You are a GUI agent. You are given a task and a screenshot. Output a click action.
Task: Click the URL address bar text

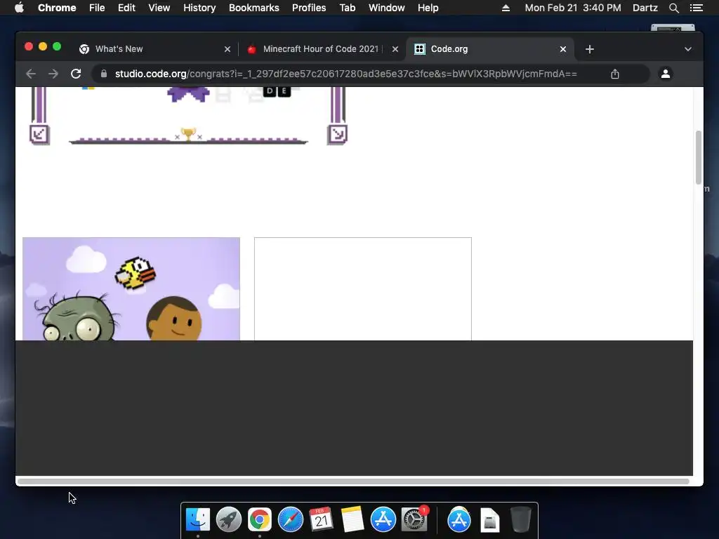tap(345, 74)
